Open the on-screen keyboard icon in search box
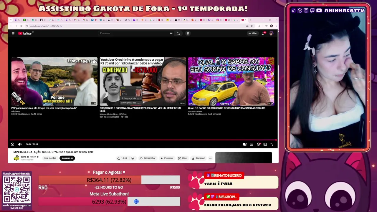 tap(171, 33)
